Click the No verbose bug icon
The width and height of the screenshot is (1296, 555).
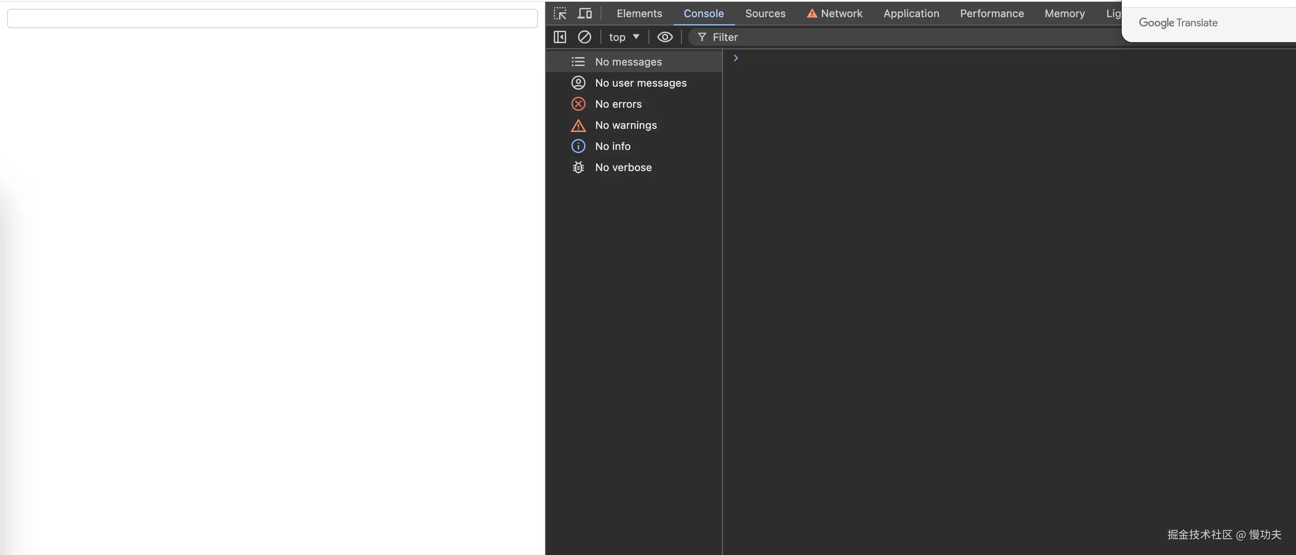578,168
